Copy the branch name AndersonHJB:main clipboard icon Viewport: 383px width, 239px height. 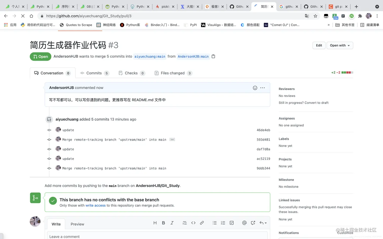pyautogui.click(x=213, y=56)
